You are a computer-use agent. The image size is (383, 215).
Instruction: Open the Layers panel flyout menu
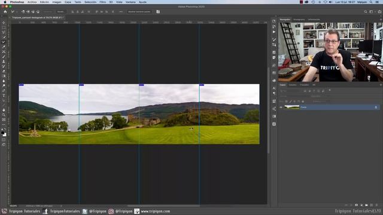(x=381, y=85)
